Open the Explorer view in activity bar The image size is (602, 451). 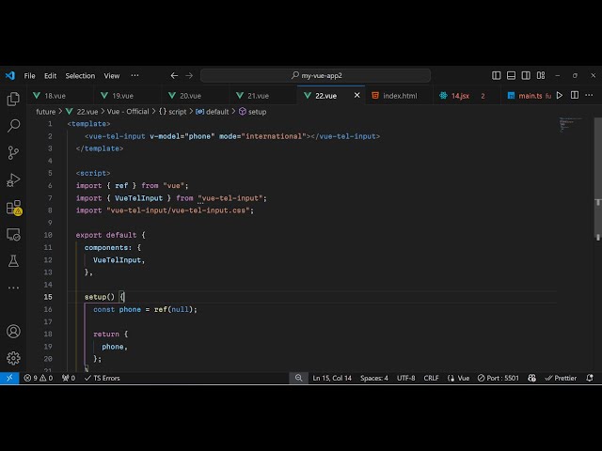[x=13, y=99]
